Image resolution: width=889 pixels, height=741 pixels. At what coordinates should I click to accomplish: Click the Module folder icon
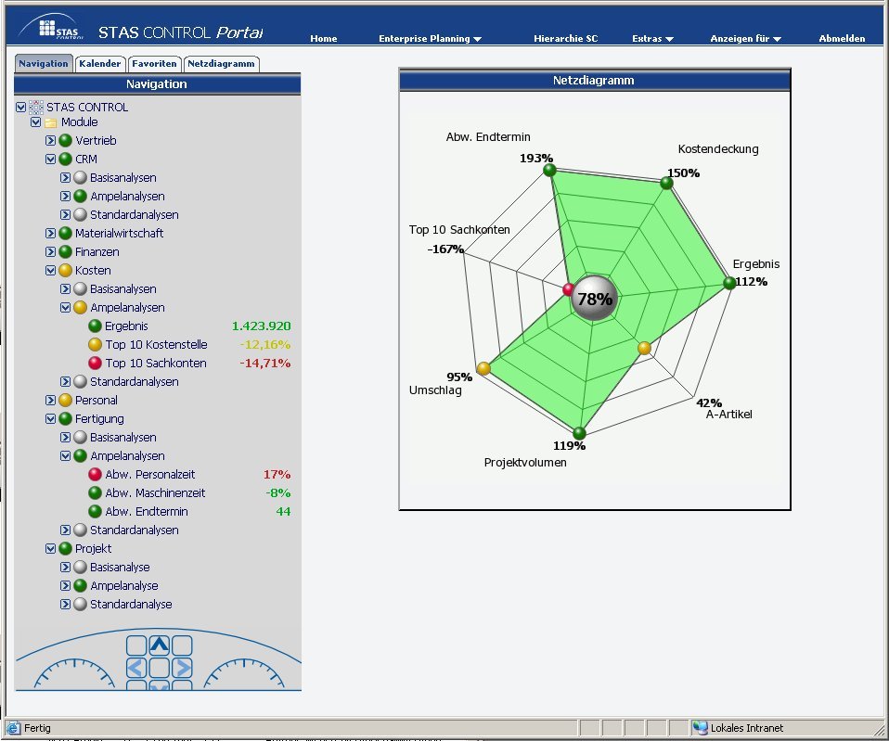(50, 122)
